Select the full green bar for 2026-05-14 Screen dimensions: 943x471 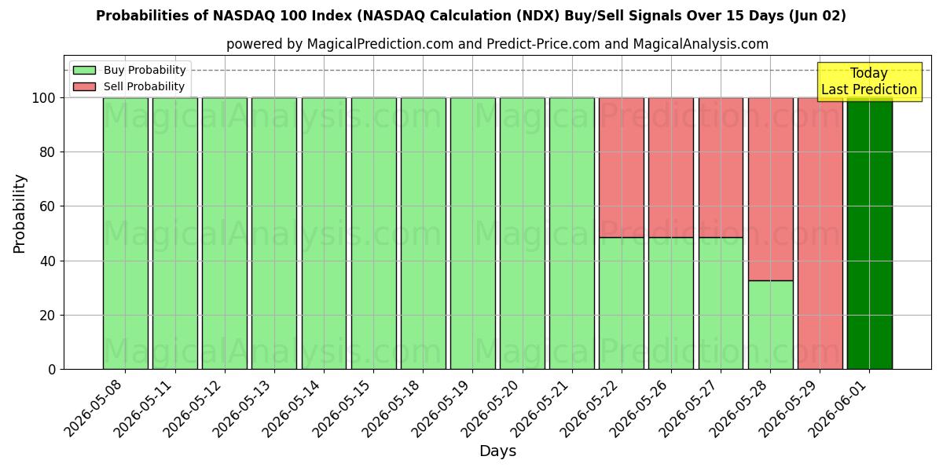[x=324, y=233]
